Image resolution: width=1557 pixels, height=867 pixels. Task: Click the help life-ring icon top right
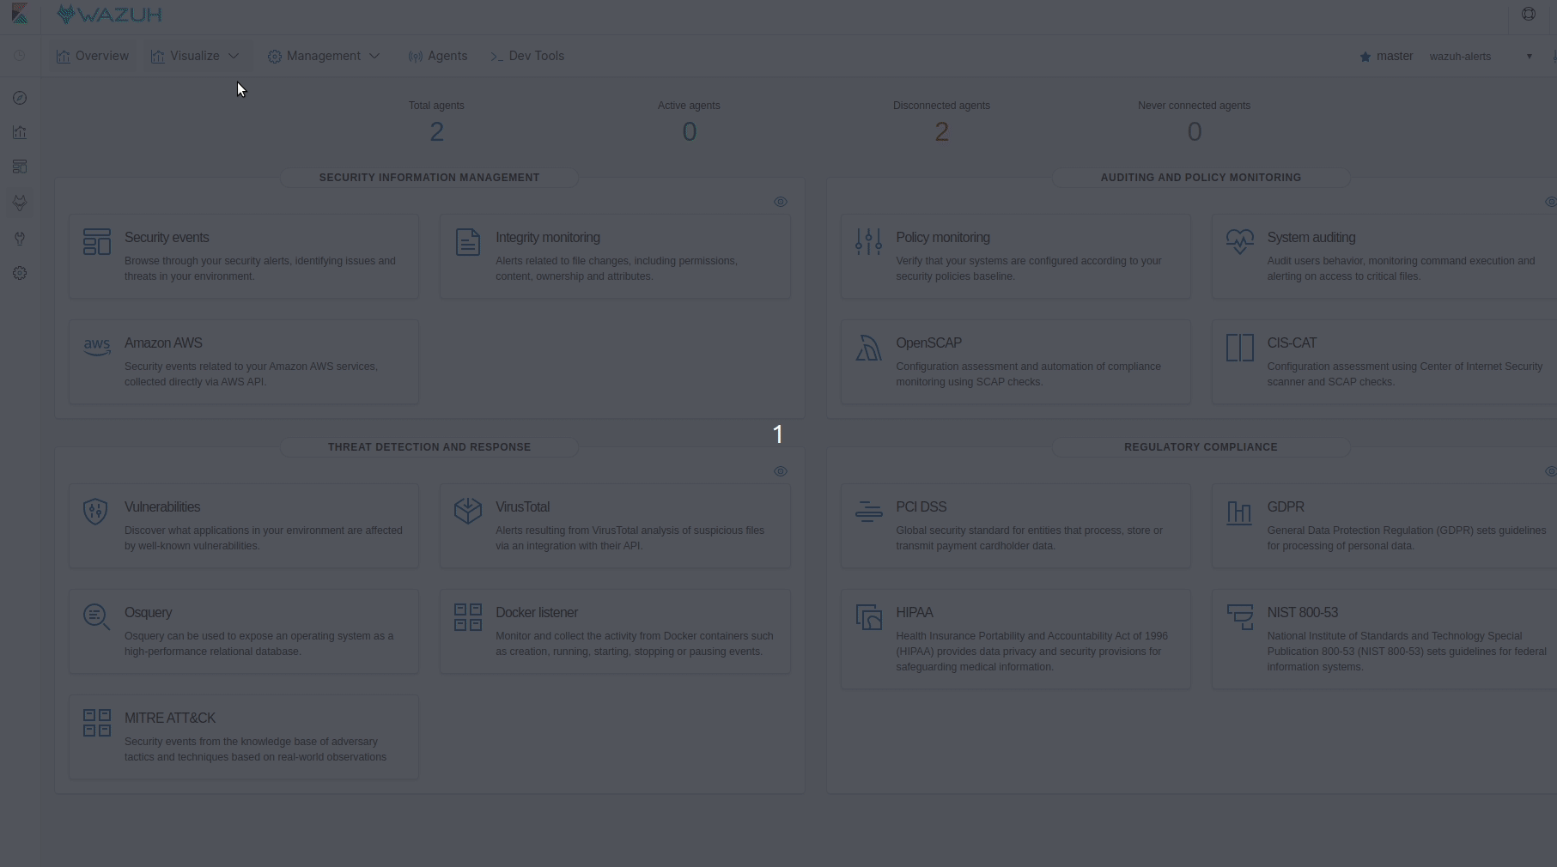tap(1529, 14)
